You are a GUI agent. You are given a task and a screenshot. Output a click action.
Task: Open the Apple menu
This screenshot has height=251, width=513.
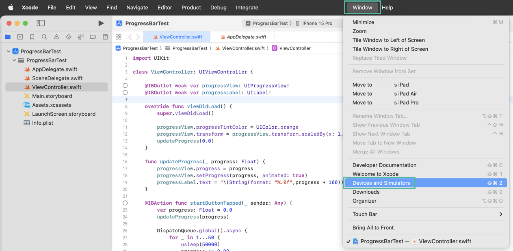click(x=11, y=7)
